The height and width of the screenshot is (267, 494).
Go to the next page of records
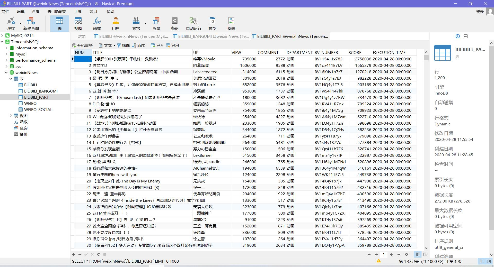tap(391, 254)
